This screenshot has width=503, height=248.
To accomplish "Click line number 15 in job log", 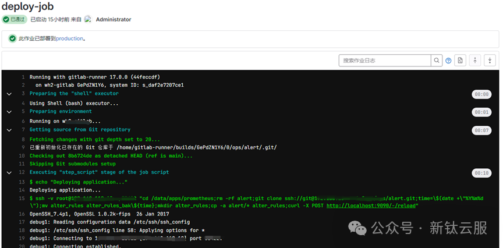I will pyautogui.click(x=22, y=199).
